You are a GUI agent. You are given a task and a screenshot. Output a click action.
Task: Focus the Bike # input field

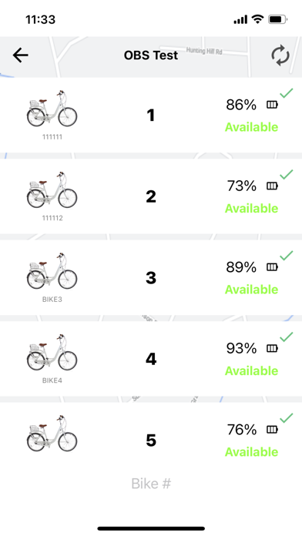(151, 484)
